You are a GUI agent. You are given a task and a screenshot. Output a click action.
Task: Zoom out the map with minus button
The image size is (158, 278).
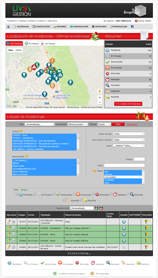tap(99, 102)
